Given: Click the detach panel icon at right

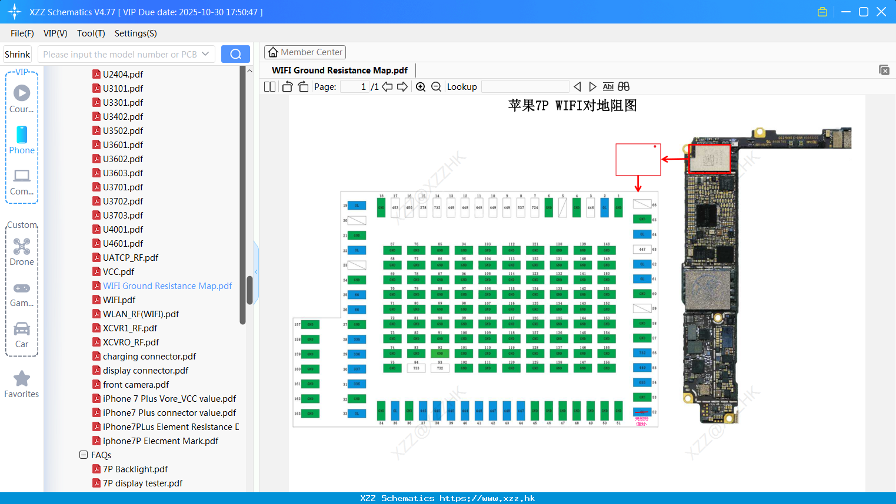Looking at the screenshot, I should click(884, 70).
